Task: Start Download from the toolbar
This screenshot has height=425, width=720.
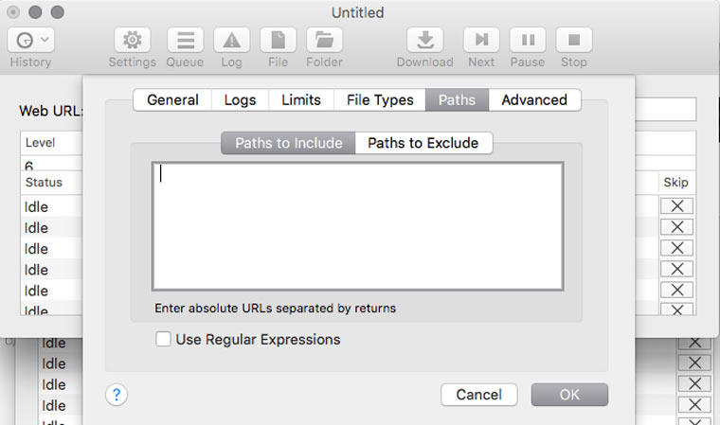Action: pos(424,41)
